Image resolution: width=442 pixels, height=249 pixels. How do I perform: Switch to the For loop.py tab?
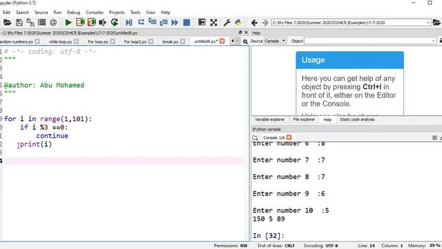pyautogui.click(x=98, y=41)
